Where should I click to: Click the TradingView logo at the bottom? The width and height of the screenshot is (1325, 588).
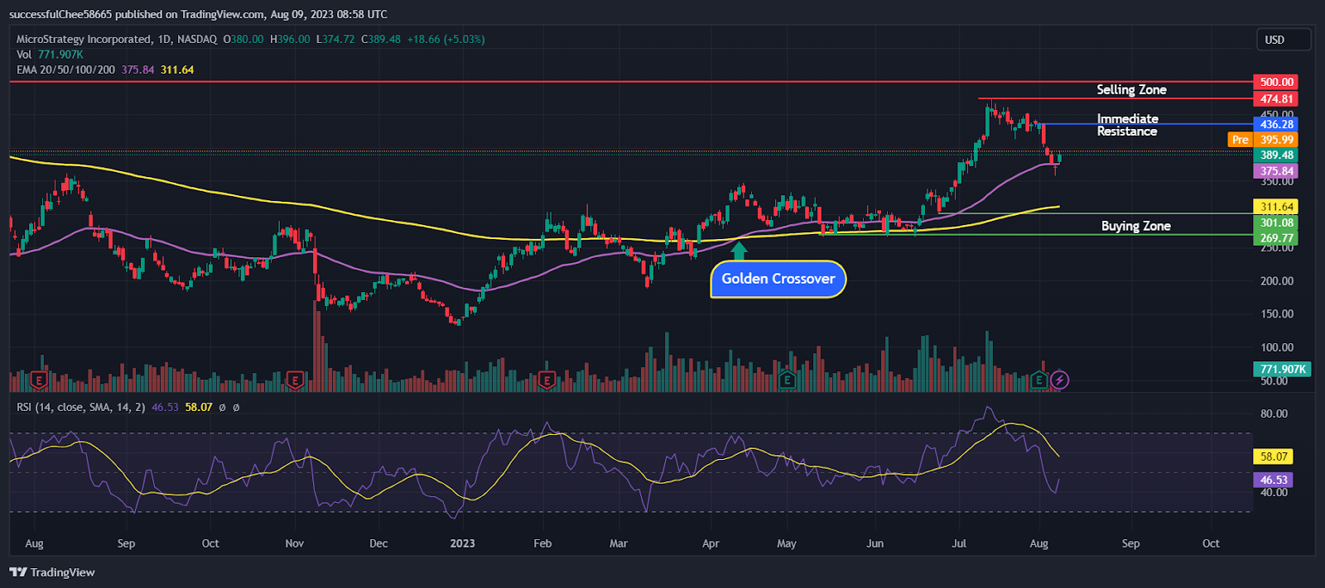point(52,572)
